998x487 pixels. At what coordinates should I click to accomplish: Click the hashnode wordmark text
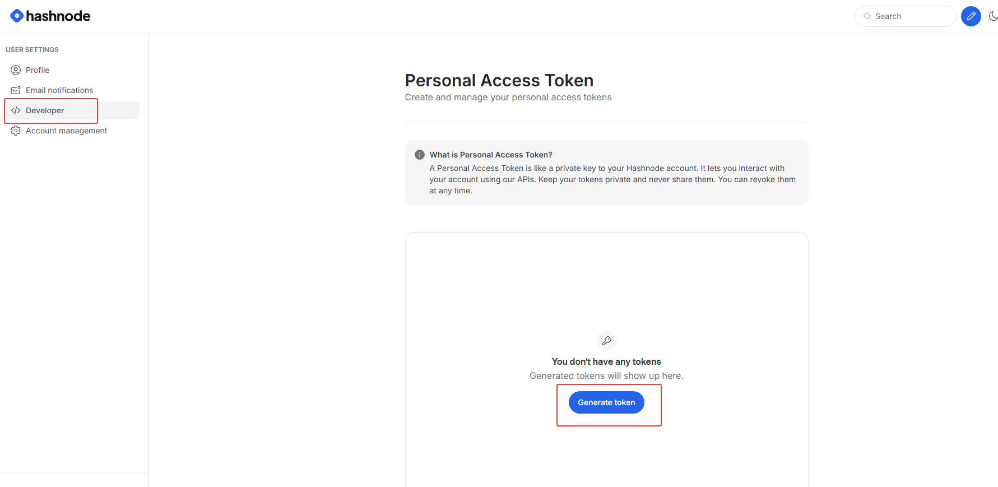[x=58, y=16]
